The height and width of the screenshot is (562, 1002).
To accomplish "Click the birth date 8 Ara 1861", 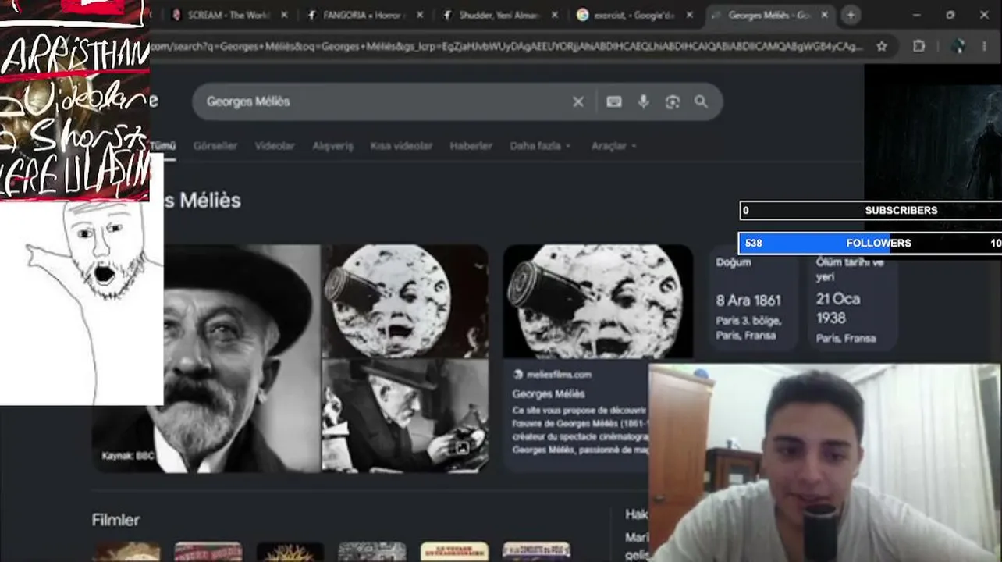I will [x=748, y=301].
